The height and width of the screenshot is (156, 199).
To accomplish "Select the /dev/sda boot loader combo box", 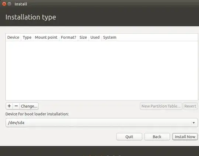I will (102, 122).
